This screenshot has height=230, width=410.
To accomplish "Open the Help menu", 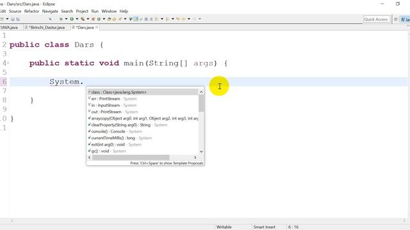I will point(124,11).
